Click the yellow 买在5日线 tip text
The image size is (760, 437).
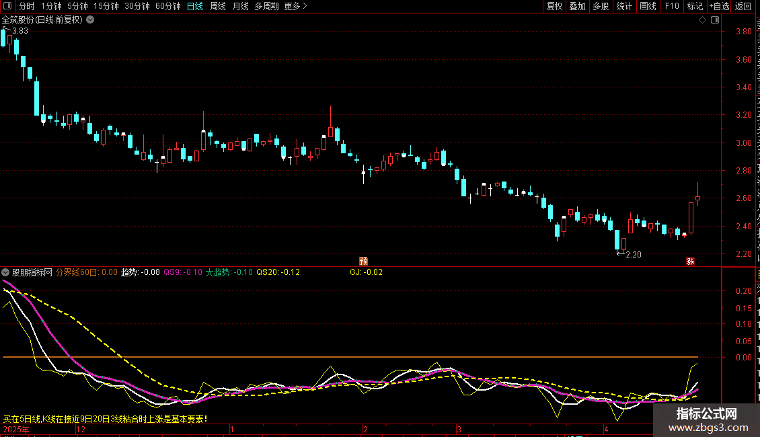[x=106, y=419]
